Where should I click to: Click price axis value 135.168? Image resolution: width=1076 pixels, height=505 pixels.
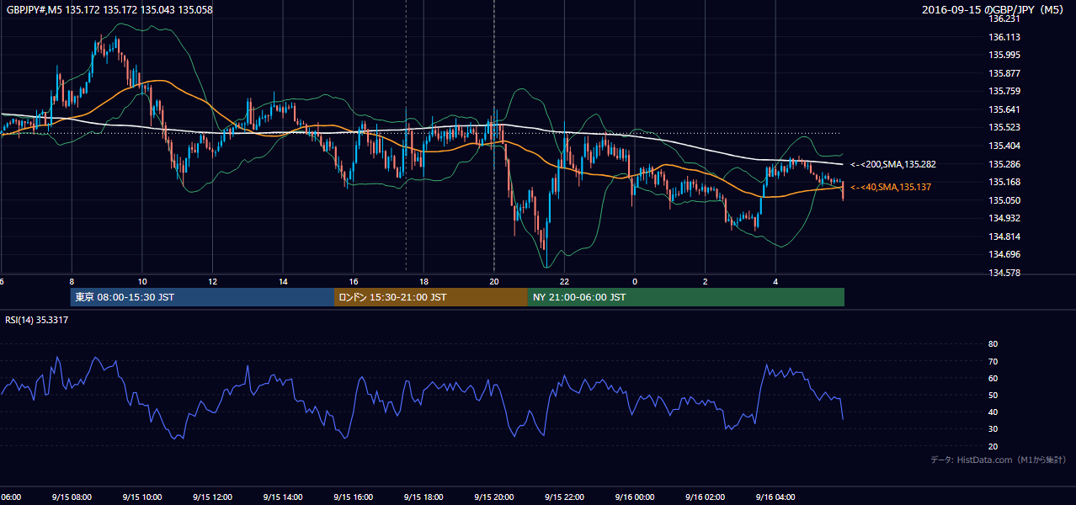pyautogui.click(x=1004, y=182)
